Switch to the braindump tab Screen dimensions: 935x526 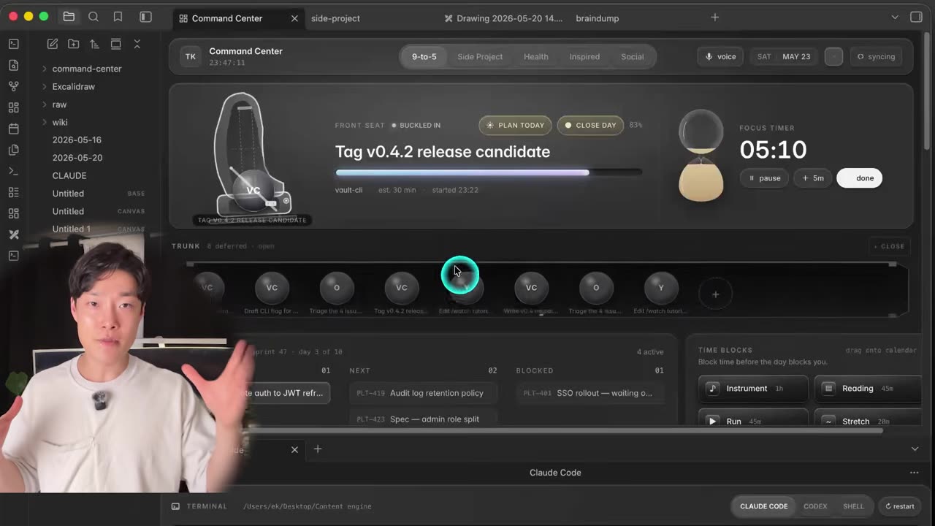pos(597,18)
